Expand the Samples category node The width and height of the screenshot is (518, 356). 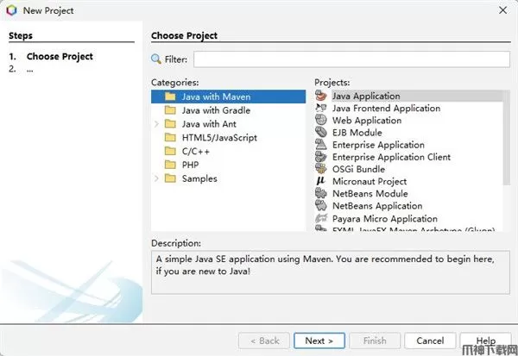click(x=156, y=178)
